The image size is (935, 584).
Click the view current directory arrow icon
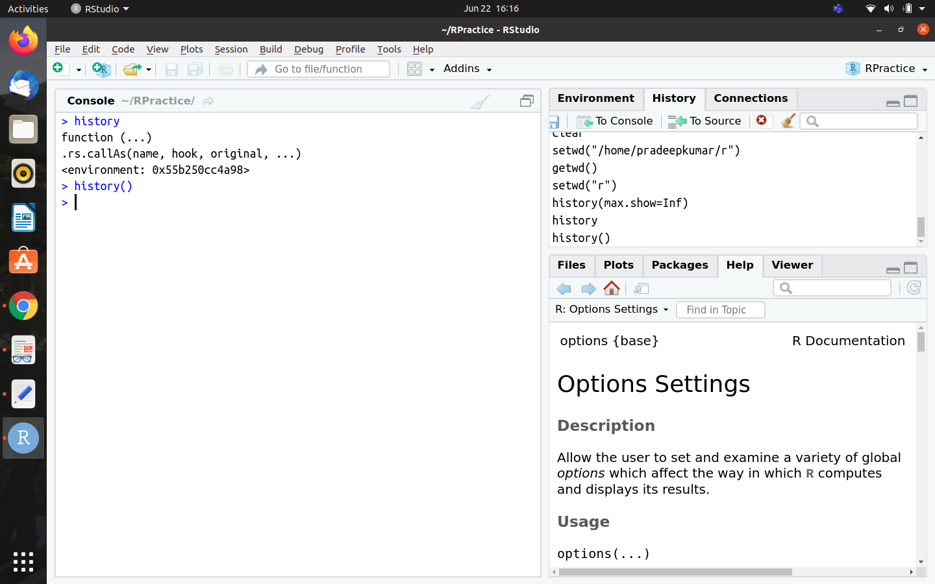(x=208, y=101)
